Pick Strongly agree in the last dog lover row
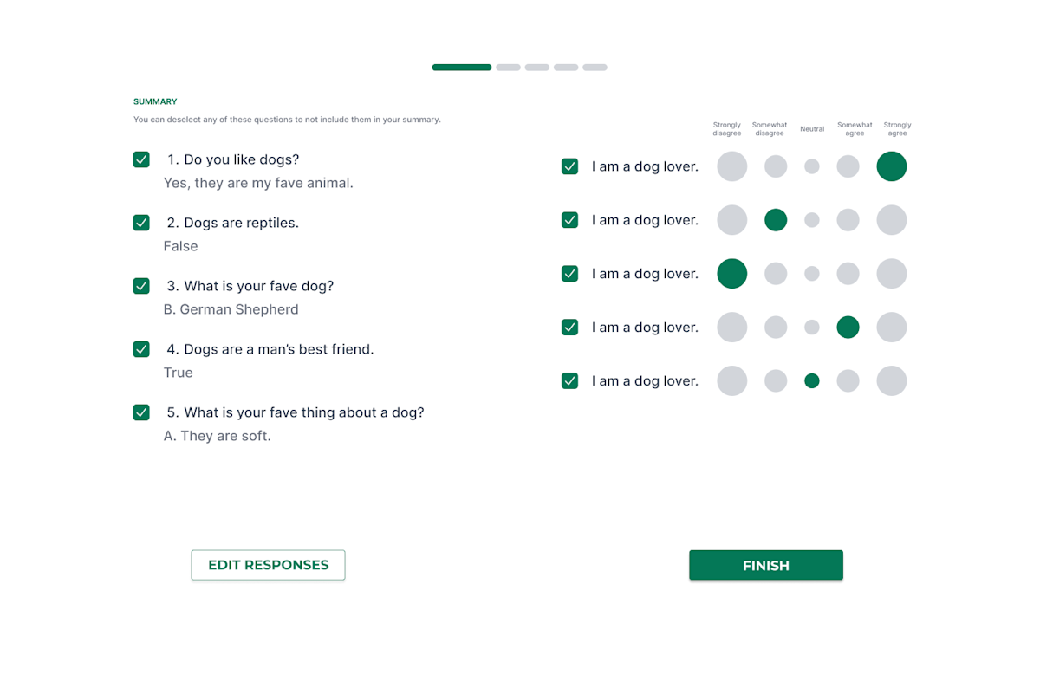The image size is (1040, 675). (x=892, y=380)
